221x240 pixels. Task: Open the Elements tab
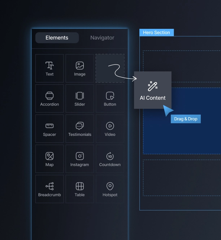coord(57,38)
